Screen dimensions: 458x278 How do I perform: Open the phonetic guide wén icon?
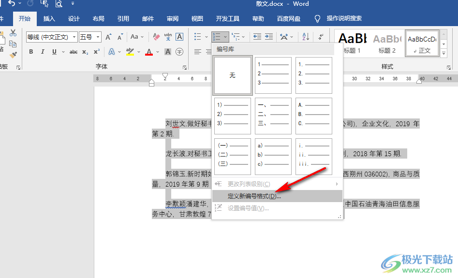[x=168, y=37]
